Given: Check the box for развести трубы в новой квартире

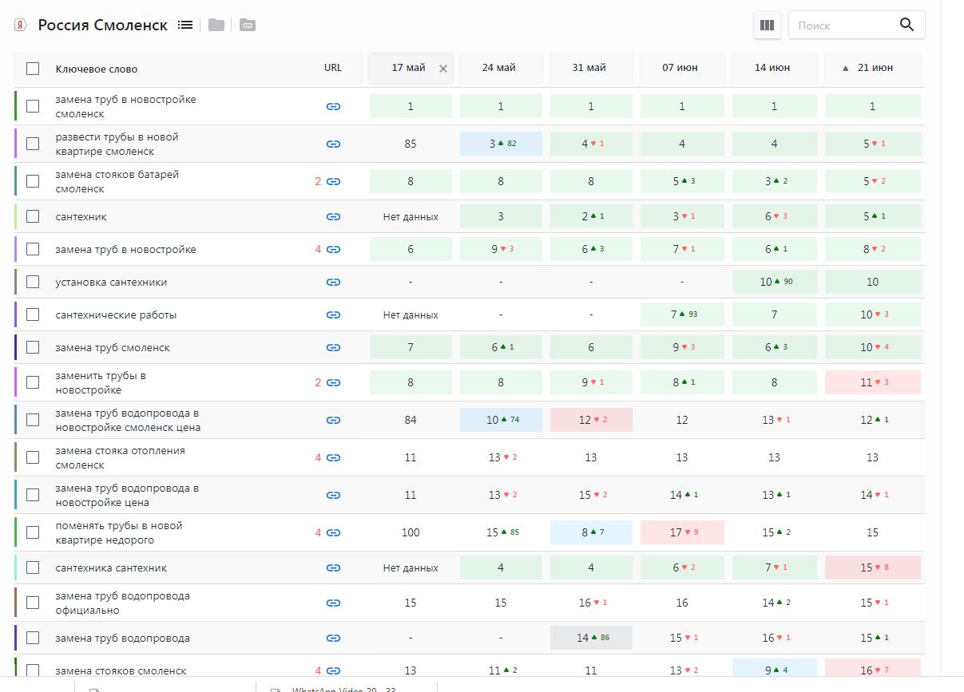Looking at the screenshot, I should pos(33,144).
